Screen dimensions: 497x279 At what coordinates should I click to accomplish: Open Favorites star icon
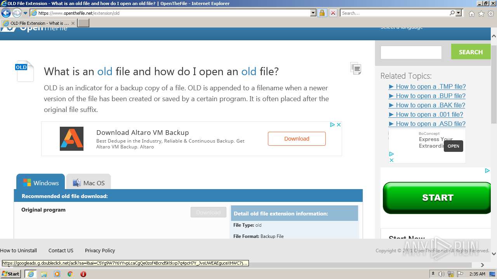click(x=481, y=14)
